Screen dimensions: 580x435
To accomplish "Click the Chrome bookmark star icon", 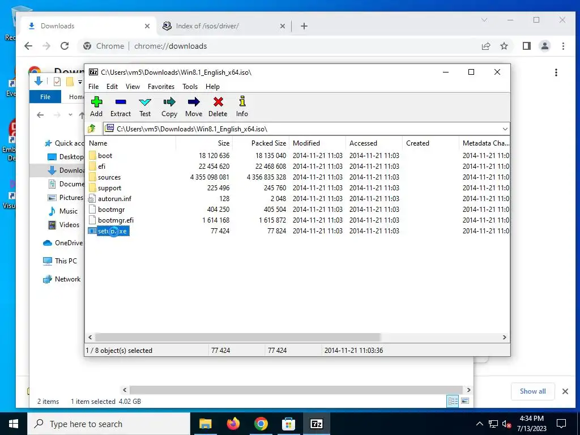I will click(504, 46).
